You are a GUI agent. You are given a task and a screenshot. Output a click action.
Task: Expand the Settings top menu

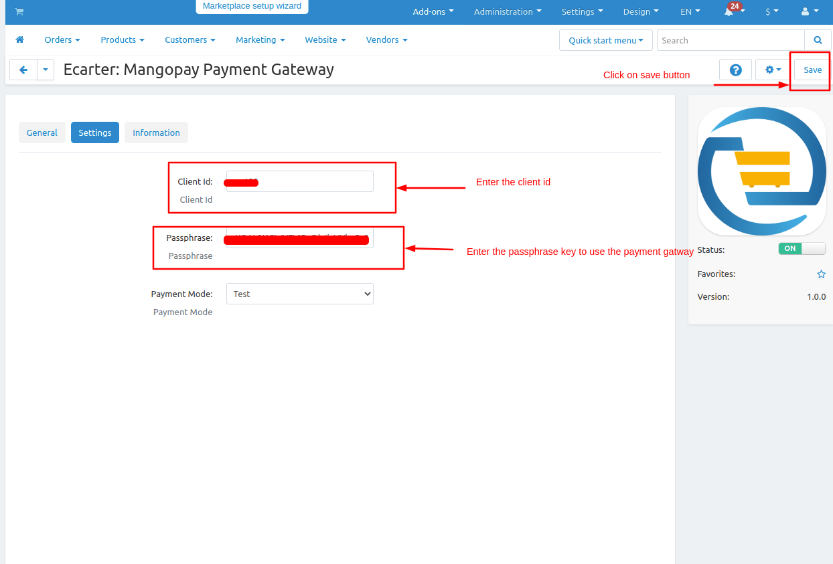tap(582, 11)
